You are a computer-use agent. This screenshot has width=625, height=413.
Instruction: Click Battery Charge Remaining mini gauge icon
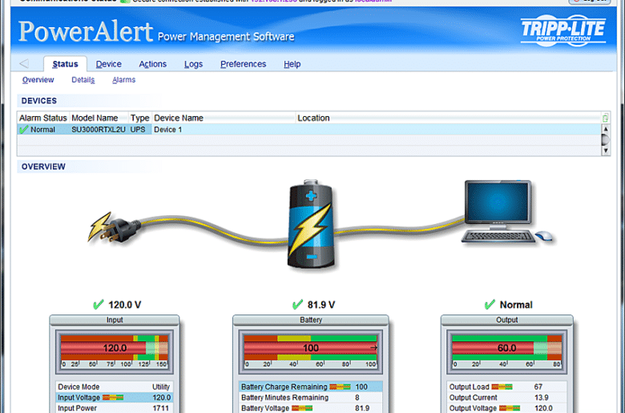coord(340,387)
